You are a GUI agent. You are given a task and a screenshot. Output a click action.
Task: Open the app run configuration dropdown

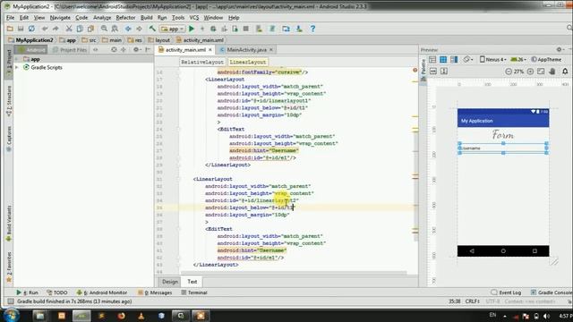173,29
